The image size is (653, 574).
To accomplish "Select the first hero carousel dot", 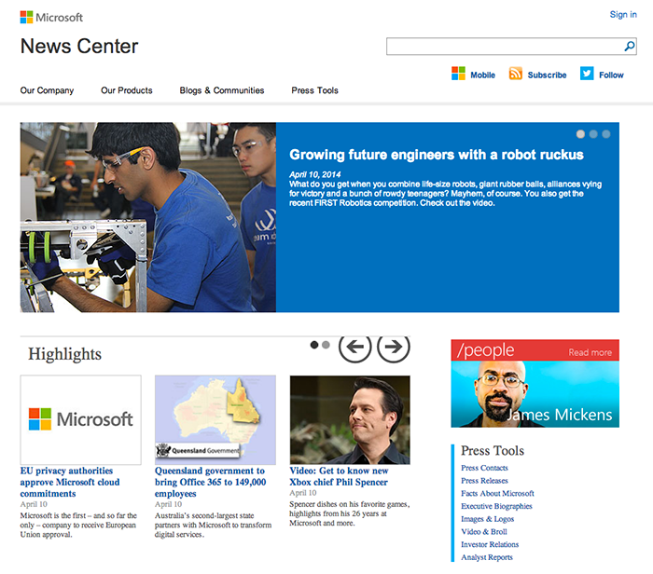I will point(580,134).
